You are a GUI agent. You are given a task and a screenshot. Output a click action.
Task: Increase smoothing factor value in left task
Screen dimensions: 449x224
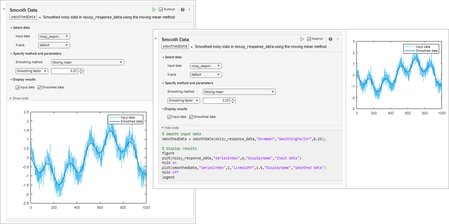click(x=81, y=70)
